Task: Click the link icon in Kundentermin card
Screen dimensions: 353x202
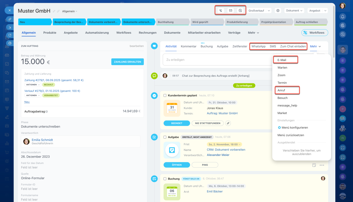Action: [x=228, y=123]
